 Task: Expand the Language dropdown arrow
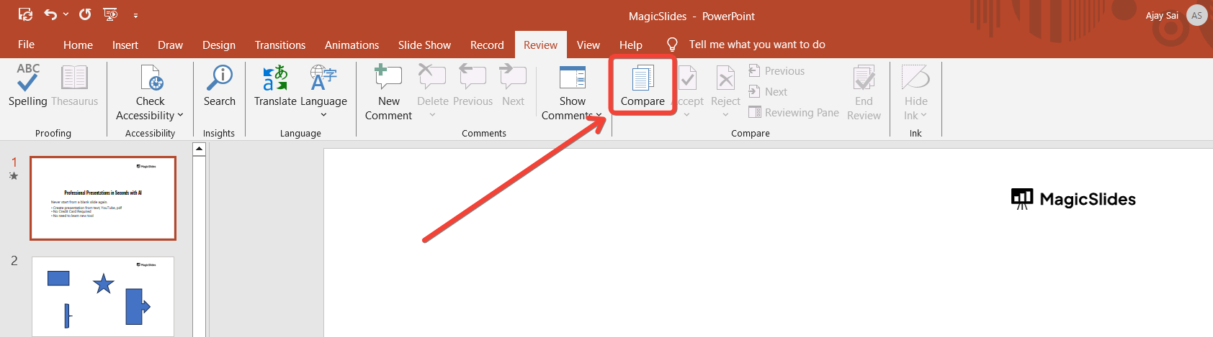click(x=323, y=115)
